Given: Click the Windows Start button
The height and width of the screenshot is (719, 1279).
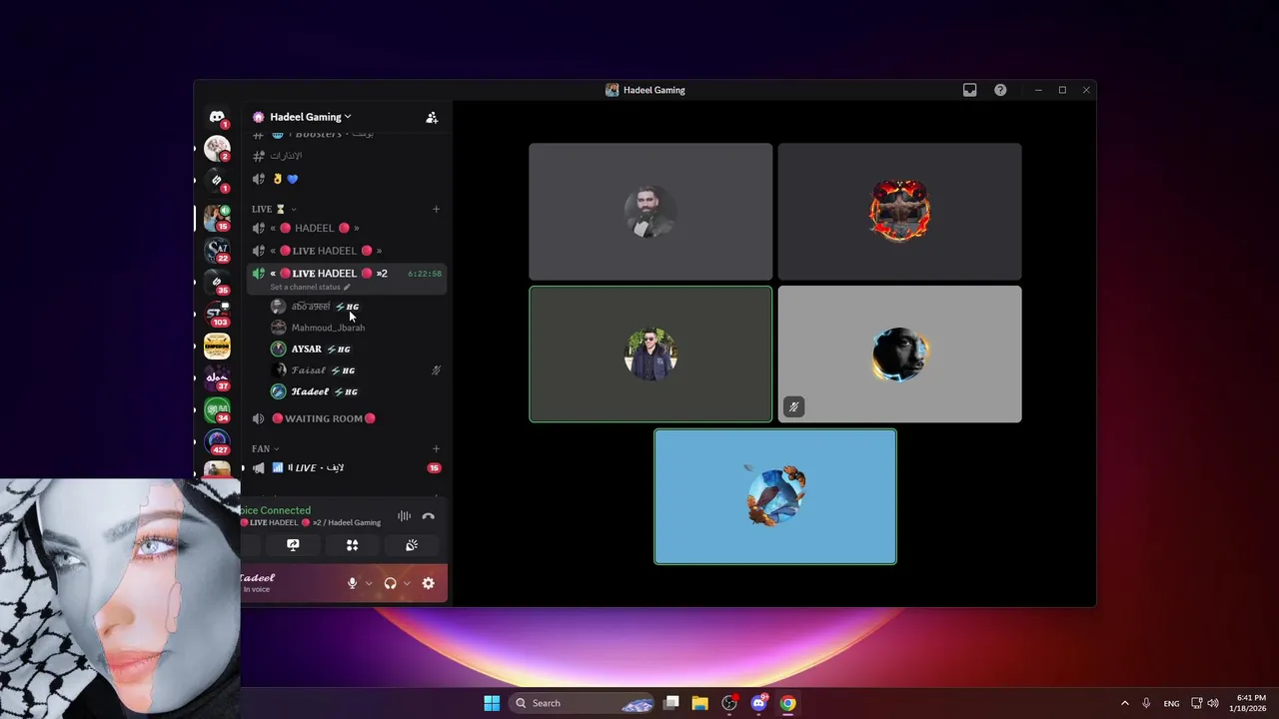Looking at the screenshot, I should pyautogui.click(x=492, y=703).
